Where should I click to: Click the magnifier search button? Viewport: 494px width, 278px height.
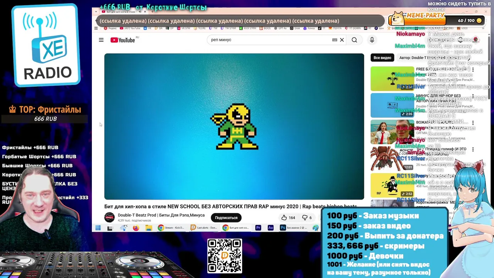(354, 40)
